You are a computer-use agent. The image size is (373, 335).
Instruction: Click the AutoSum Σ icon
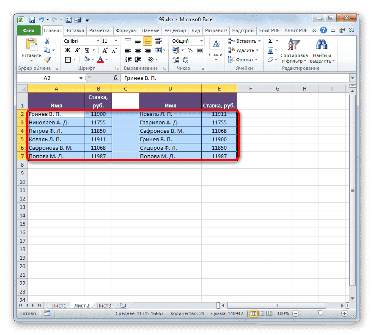pyautogui.click(x=270, y=40)
